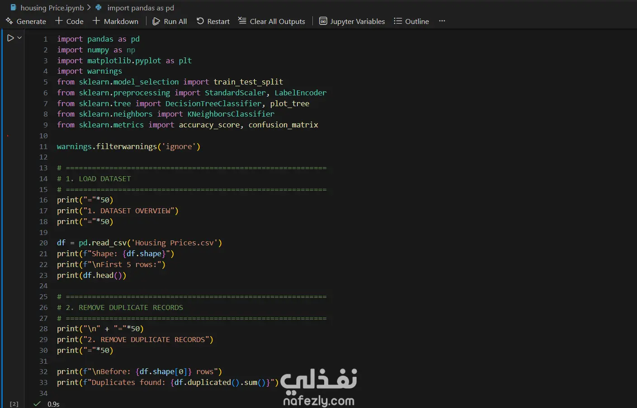Restart the notebook kernel

(213, 21)
